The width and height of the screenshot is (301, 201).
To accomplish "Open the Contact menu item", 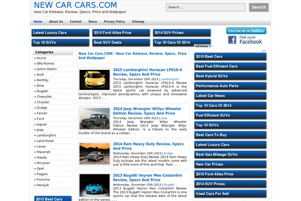I will [76, 22].
